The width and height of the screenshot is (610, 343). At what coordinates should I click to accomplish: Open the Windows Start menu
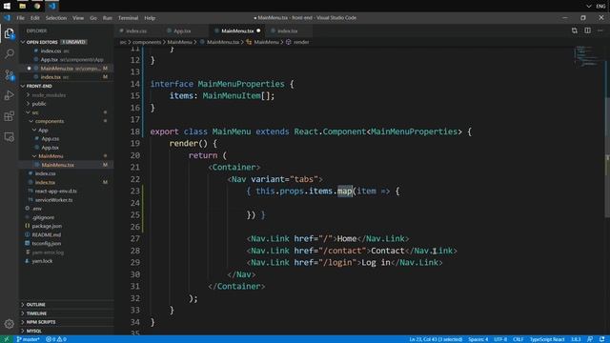[x=7, y=6]
